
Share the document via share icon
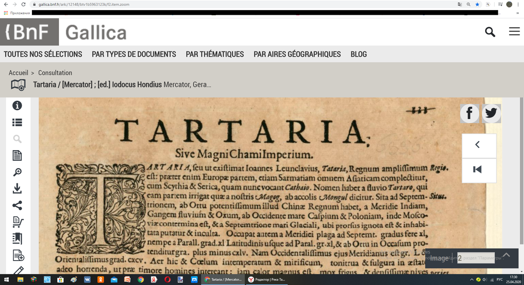pos(17,205)
